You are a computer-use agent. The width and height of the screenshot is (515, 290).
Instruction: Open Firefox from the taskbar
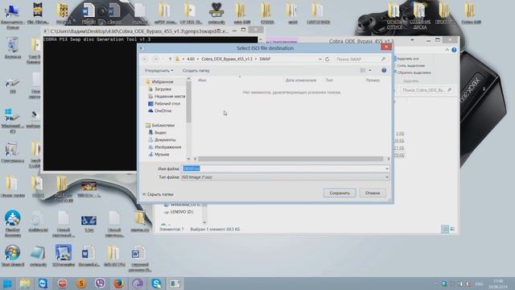coord(118,284)
